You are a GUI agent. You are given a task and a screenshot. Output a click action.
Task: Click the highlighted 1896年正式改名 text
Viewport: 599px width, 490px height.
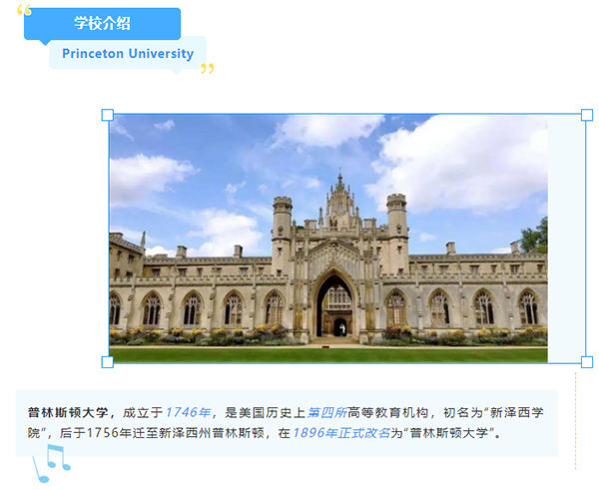pos(341,433)
